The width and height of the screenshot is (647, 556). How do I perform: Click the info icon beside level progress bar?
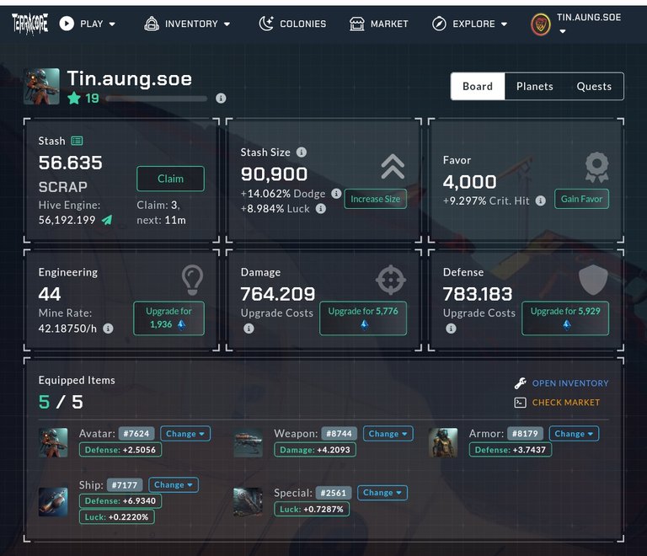221,99
